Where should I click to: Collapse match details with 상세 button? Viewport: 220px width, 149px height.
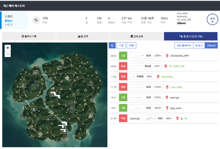click(x=212, y=19)
